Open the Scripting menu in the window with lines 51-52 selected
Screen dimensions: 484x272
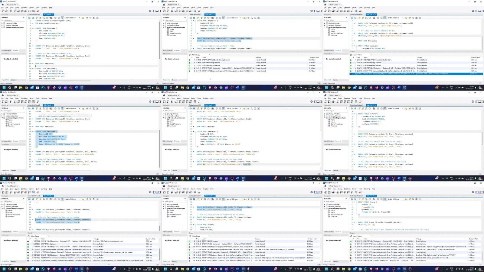point(205,189)
